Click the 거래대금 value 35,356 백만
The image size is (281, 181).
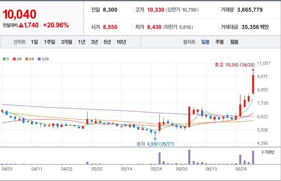point(255,27)
